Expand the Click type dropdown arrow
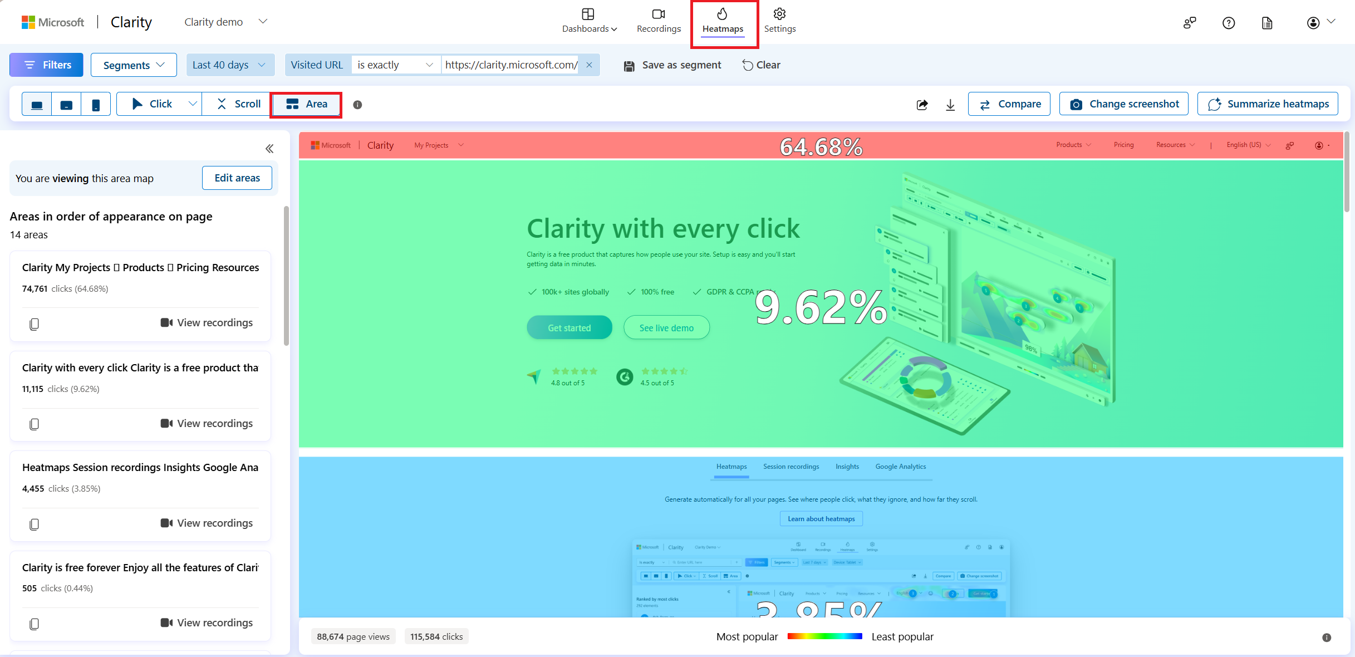The width and height of the screenshot is (1355, 657). click(x=193, y=104)
